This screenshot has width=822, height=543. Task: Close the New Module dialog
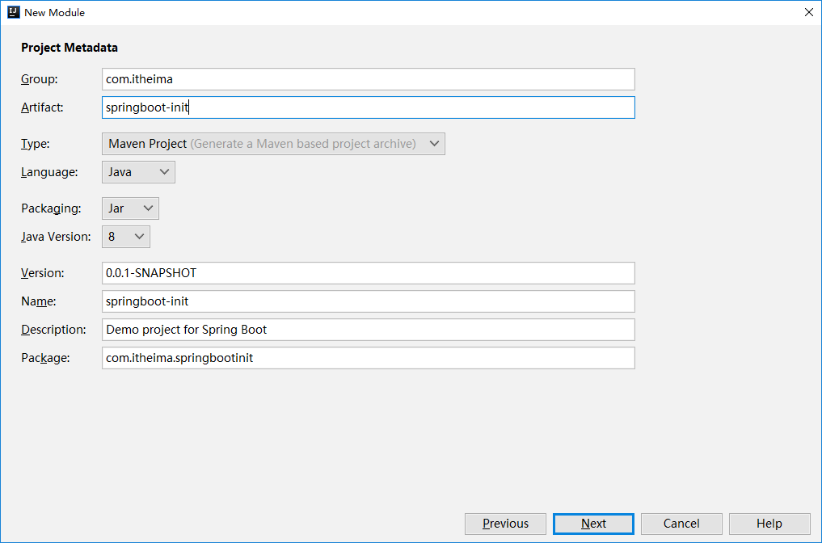point(807,12)
